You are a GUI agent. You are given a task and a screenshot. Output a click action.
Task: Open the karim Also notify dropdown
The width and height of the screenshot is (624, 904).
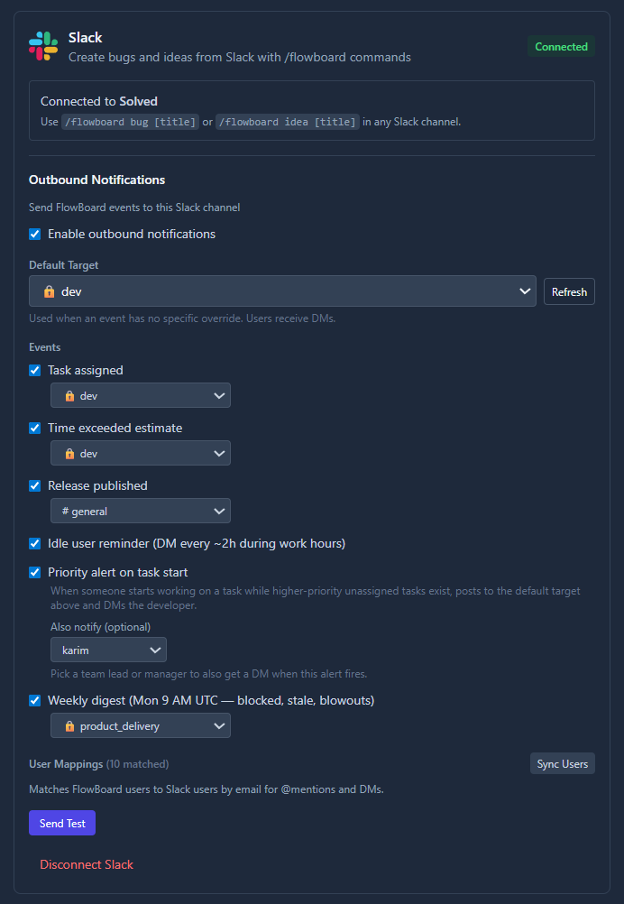[x=108, y=650]
